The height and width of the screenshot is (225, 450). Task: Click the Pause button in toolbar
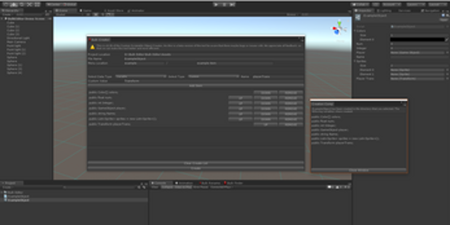tap(224, 4)
